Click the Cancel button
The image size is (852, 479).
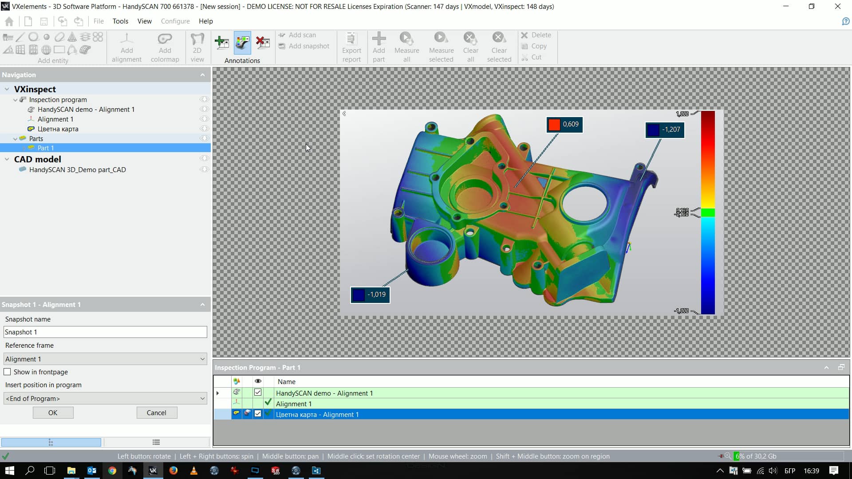coord(157,412)
